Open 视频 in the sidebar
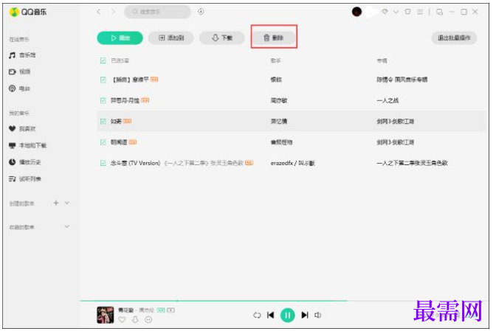Image resolution: width=496 pixels, height=334 pixels. point(20,72)
